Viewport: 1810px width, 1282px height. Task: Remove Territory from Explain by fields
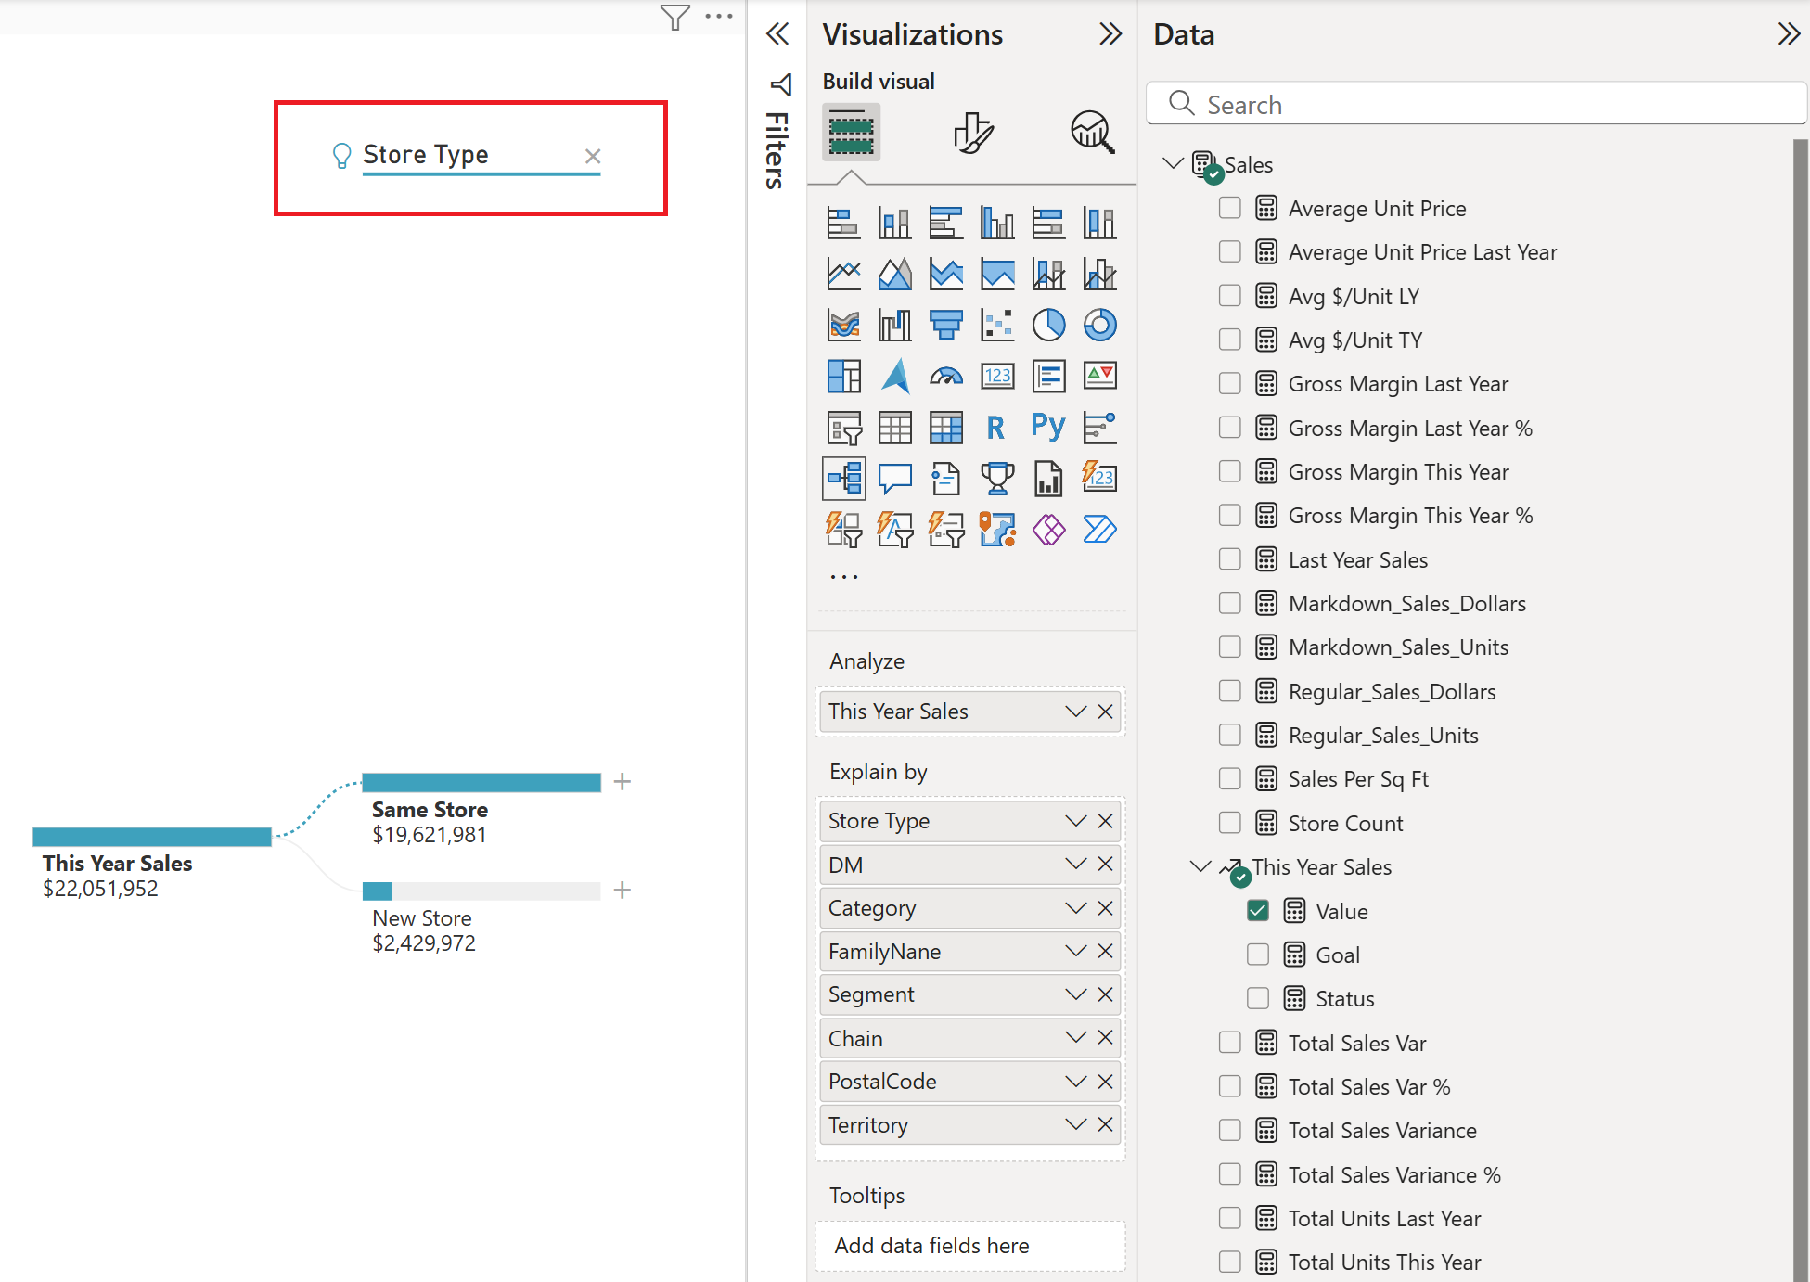click(x=1105, y=1124)
